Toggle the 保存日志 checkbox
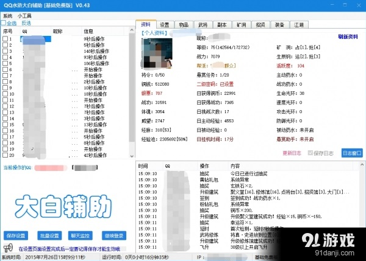Image resolution: width=366 pixels, height=261 pixels. 310,153
